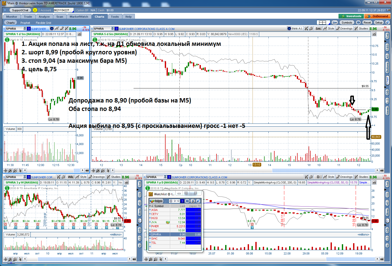
Task: Select the SWC row in Watchlist
Action: [x=175, y=239]
